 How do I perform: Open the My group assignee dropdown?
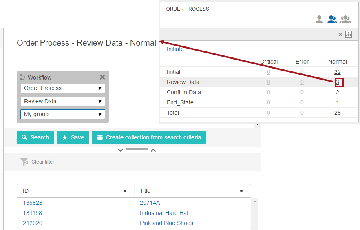point(63,114)
